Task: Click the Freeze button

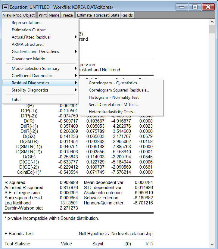Action: pos(67,15)
